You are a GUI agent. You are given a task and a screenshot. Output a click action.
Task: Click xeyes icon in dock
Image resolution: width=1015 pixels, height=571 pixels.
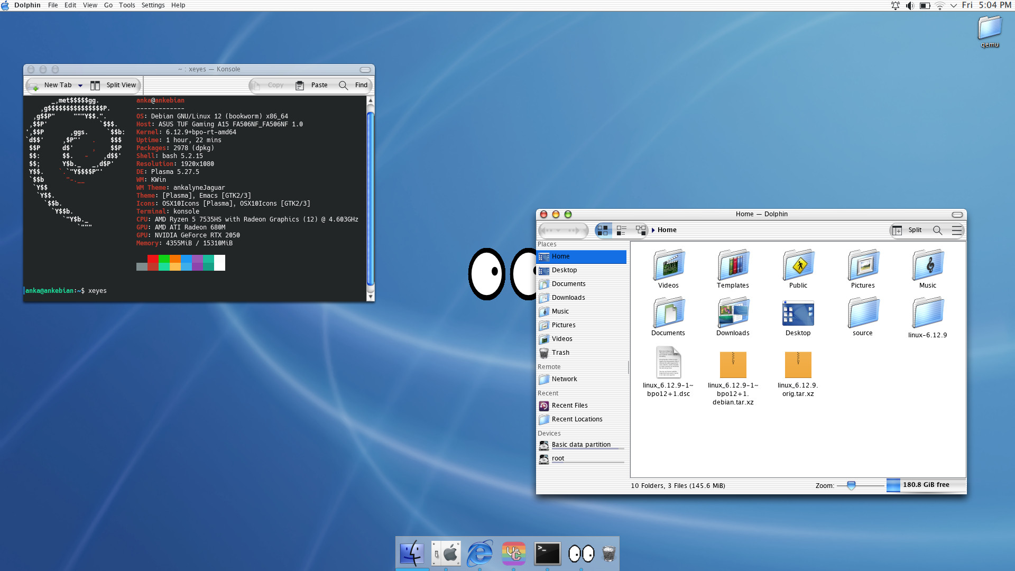[581, 554]
